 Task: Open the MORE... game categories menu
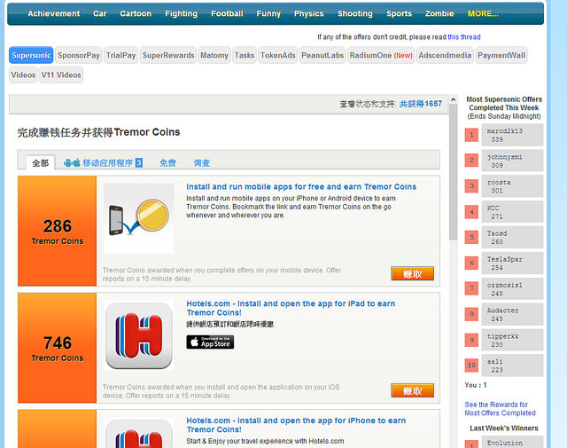point(483,13)
